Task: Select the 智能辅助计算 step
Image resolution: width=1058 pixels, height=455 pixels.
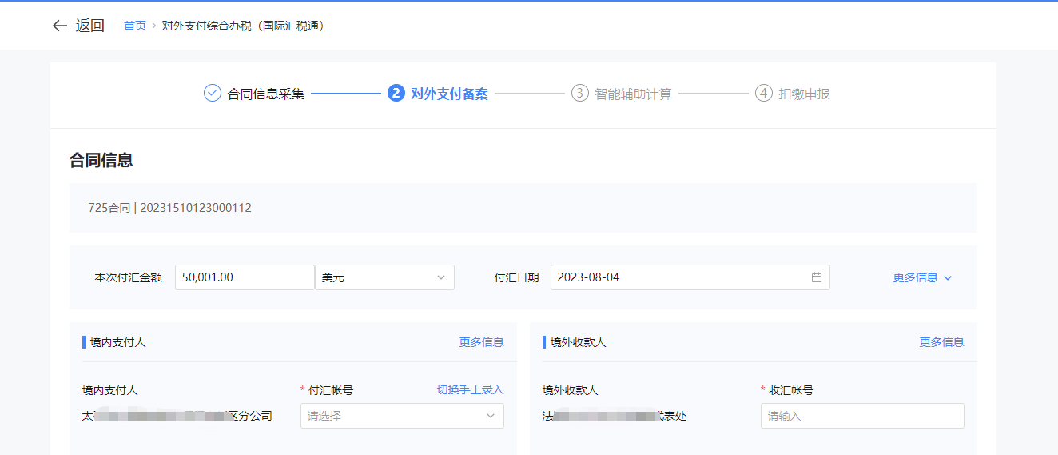Action: (x=633, y=94)
